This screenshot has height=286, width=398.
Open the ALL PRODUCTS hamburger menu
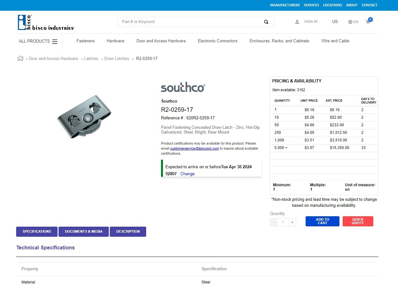tap(55, 41)
